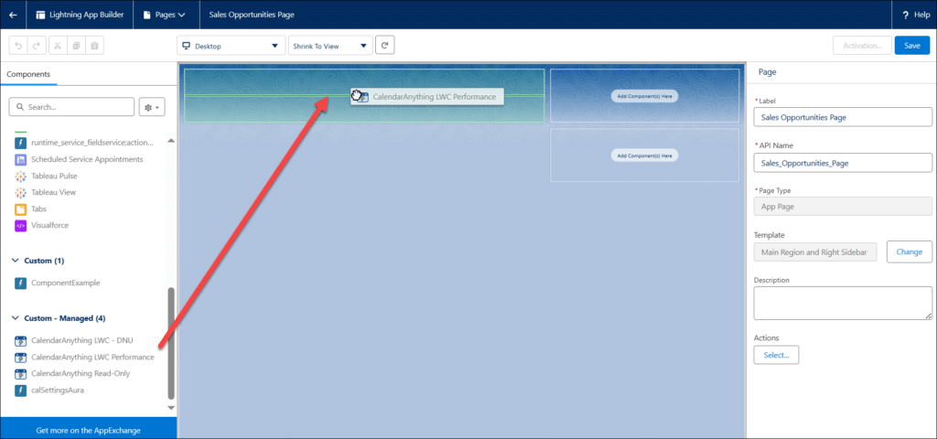
Task: Click the Label input field
Action: (x=843, y=118)
